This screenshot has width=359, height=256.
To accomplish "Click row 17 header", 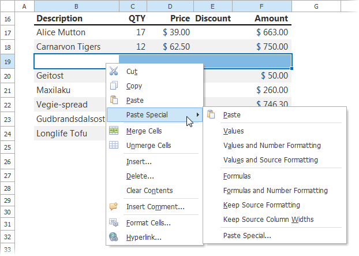I will [x=8, y=32].
